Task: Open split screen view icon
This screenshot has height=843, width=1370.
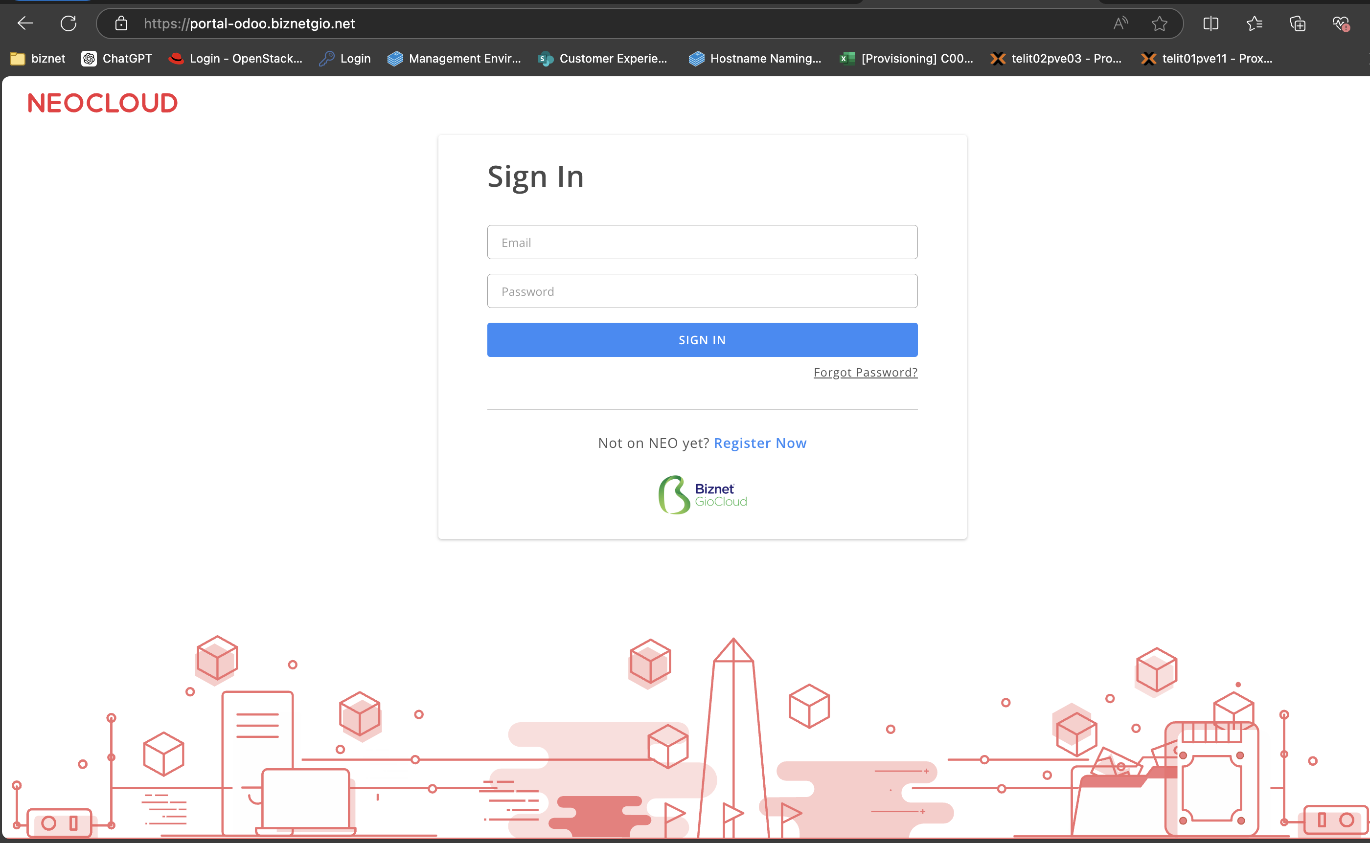Action: [1210, 23]
